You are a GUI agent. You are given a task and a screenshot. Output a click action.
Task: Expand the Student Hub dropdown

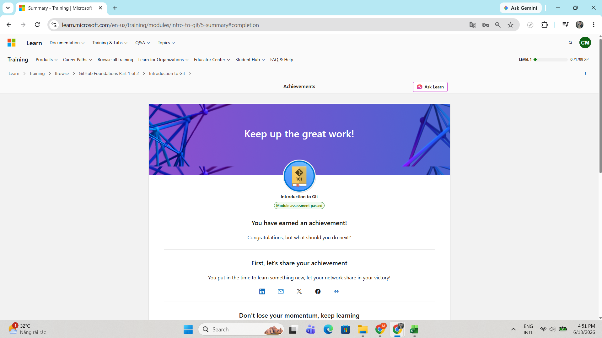[250, 60]
